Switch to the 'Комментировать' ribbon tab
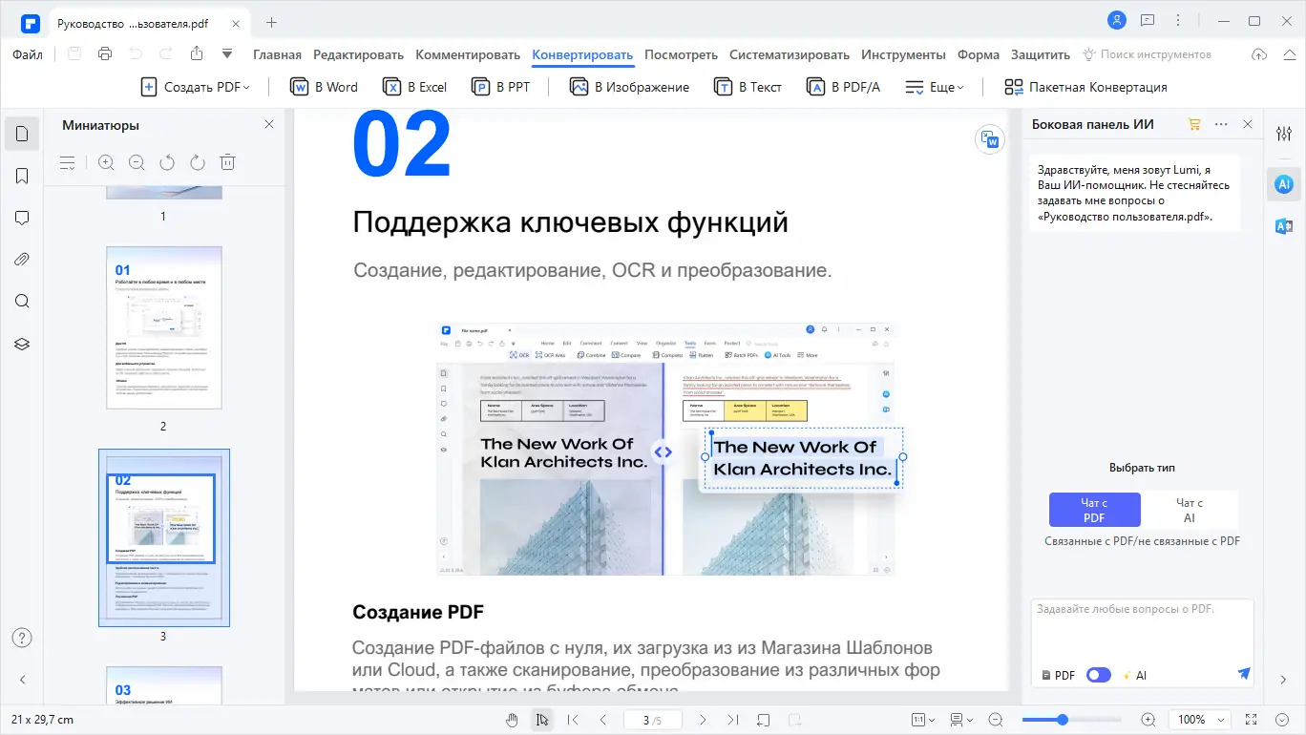Screen dimensions: 1306x735 [467, 54]
